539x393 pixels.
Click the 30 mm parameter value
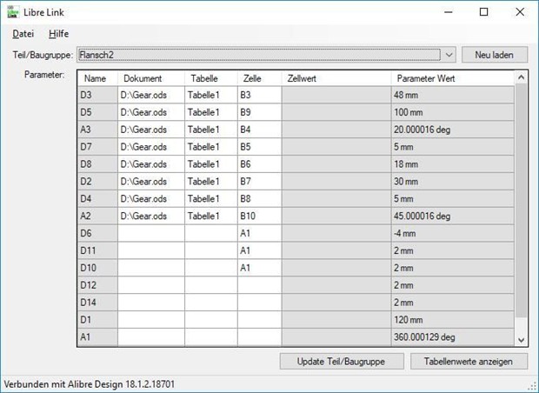pyautogui.click(x=453, y=181)
